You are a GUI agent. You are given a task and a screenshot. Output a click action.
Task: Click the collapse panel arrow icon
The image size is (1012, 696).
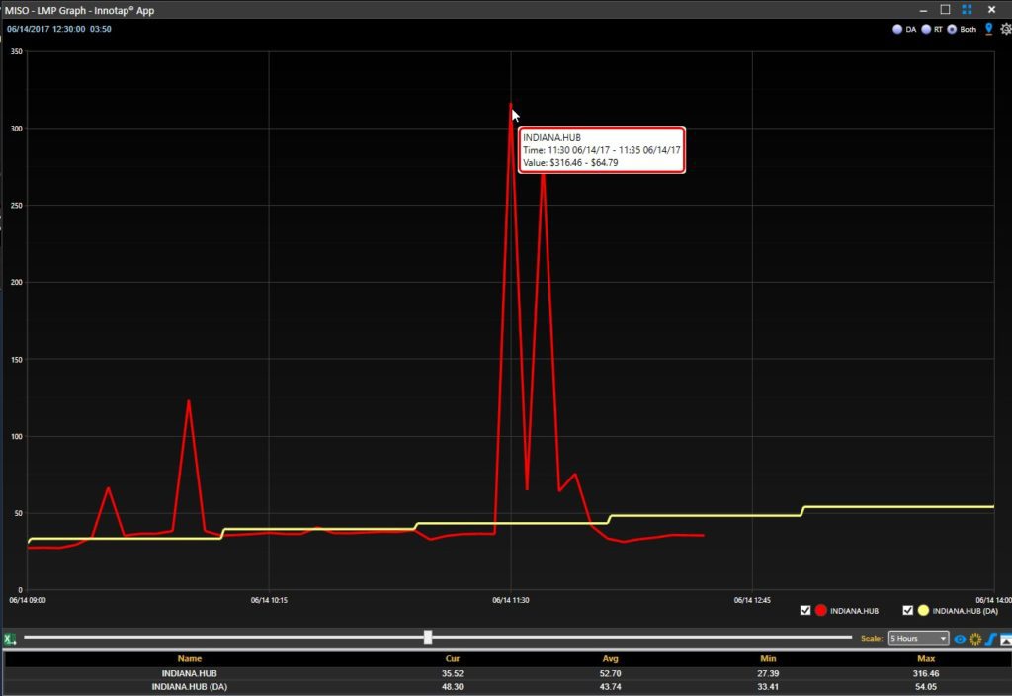click(1005, 639)
